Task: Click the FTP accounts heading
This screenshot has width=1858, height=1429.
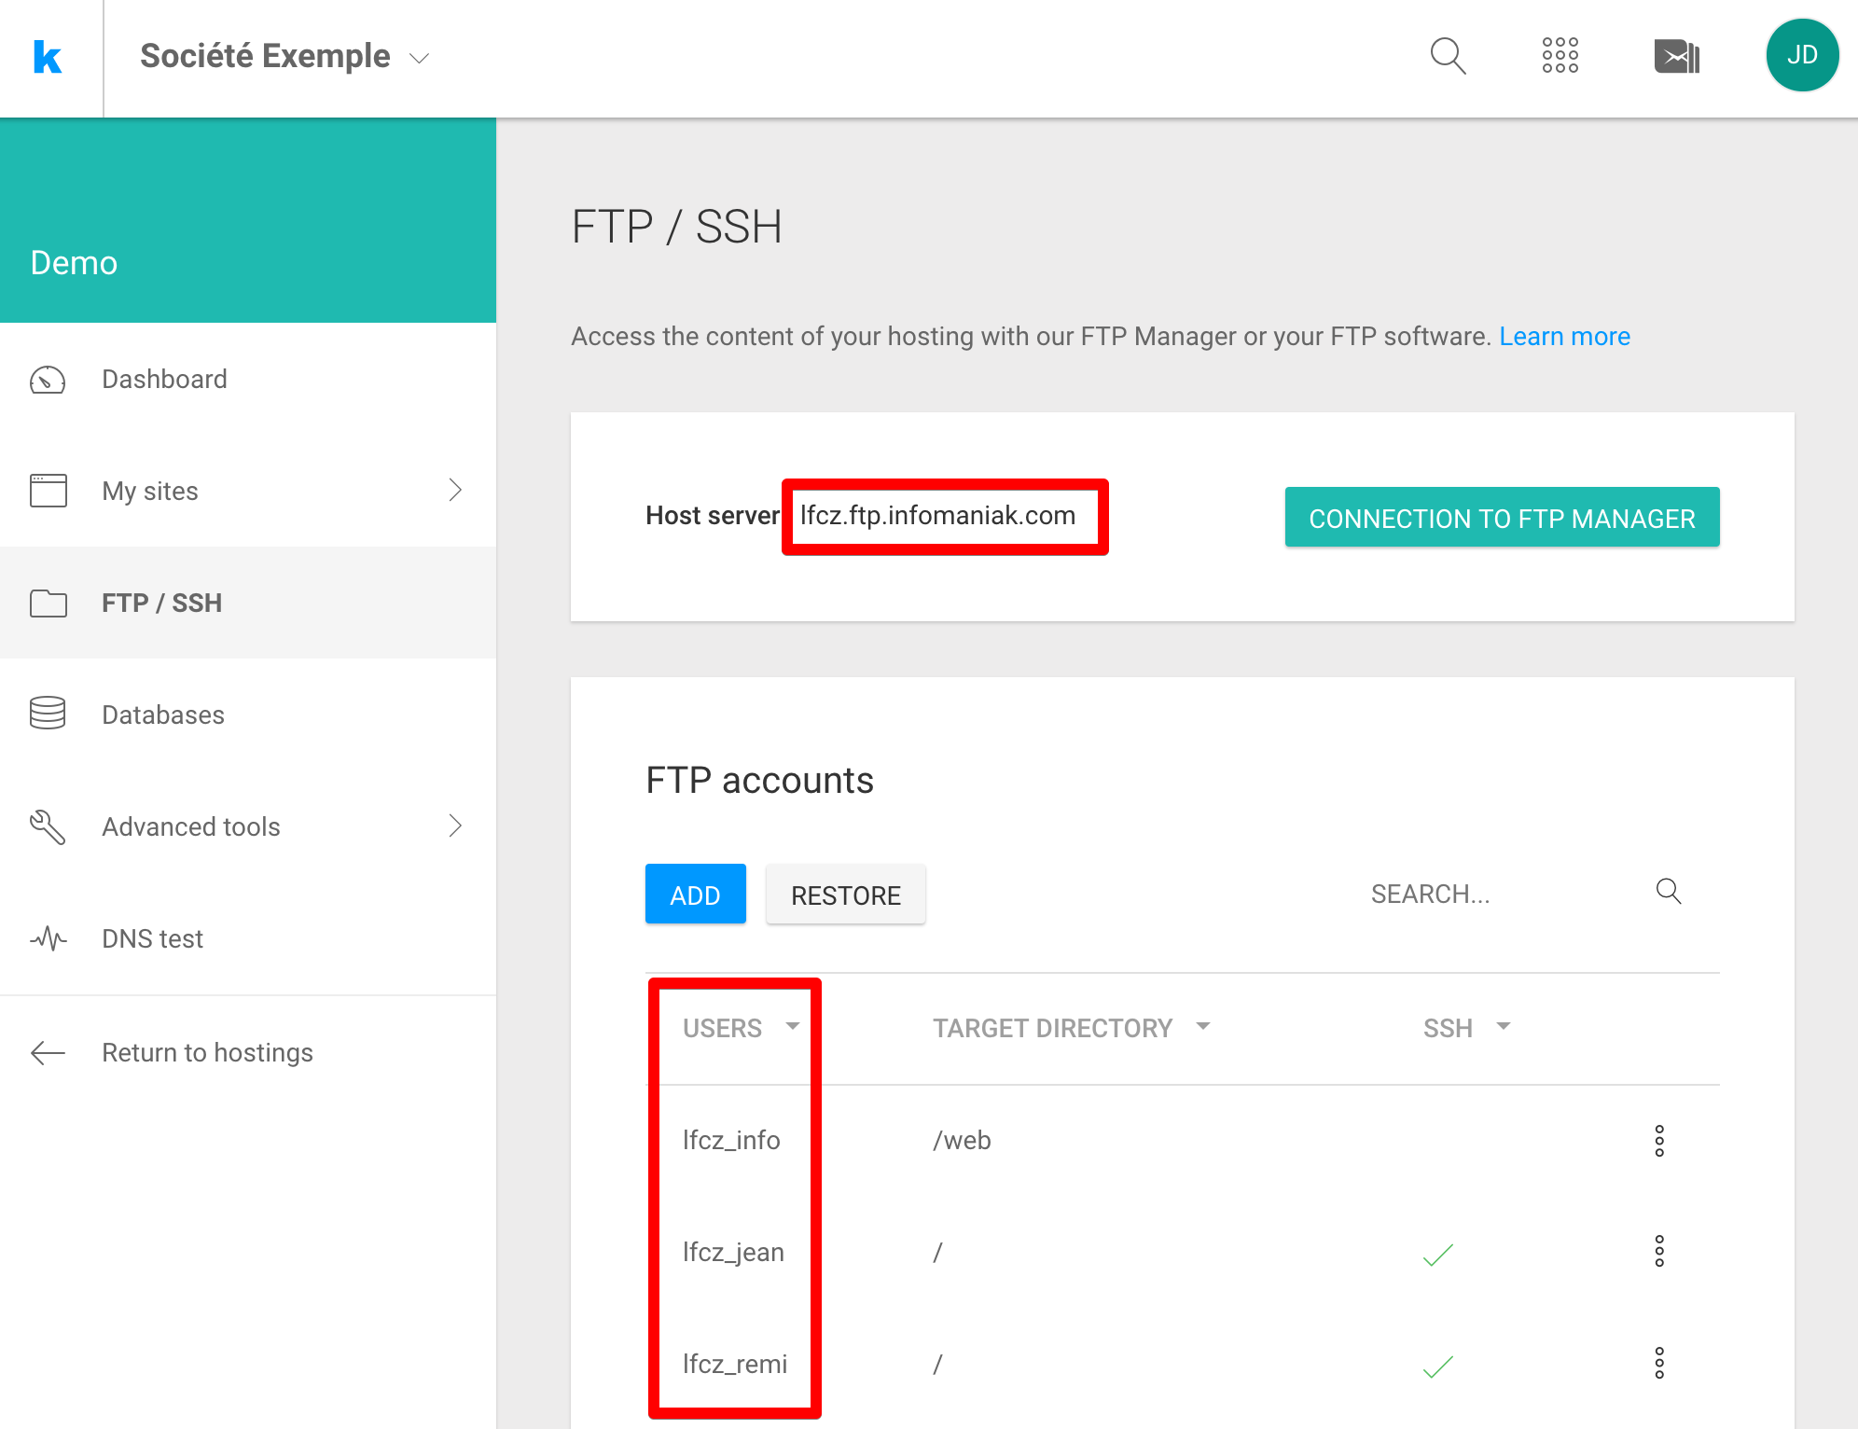Action: 759,781
